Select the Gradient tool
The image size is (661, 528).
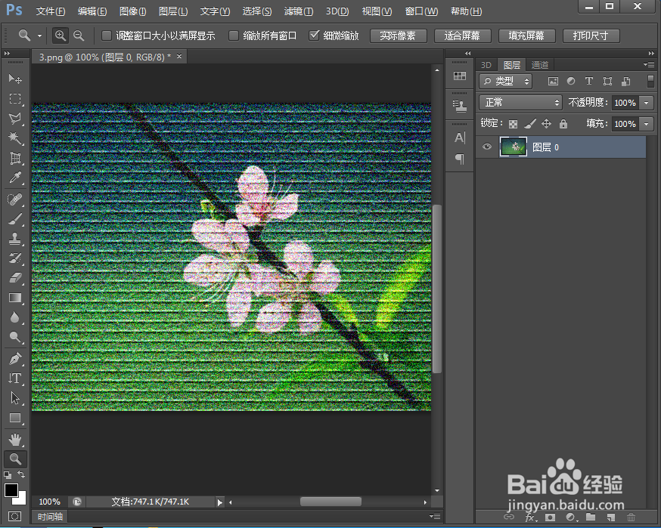coord(15,298)
